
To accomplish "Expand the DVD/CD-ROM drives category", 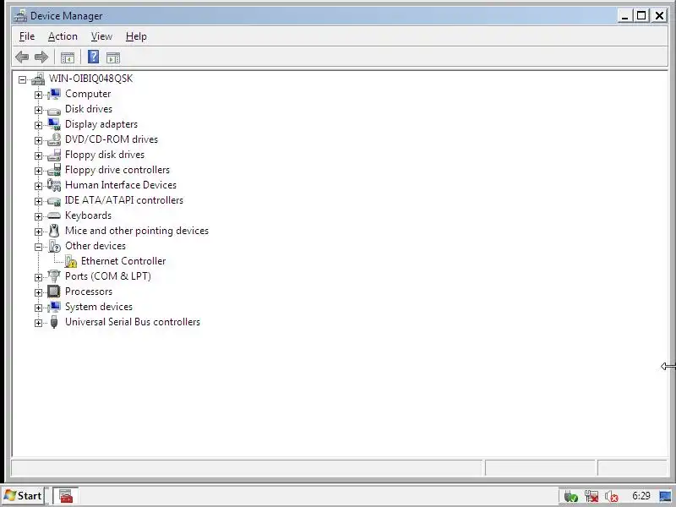I will 38,140.
